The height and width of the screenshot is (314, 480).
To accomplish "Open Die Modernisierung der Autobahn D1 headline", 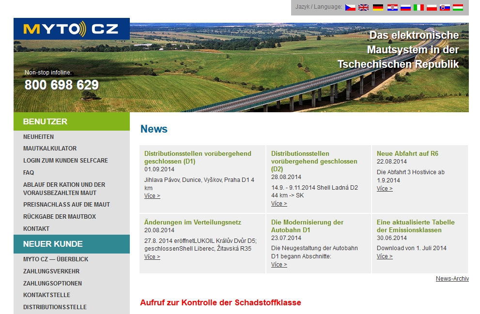I will 307,226.
